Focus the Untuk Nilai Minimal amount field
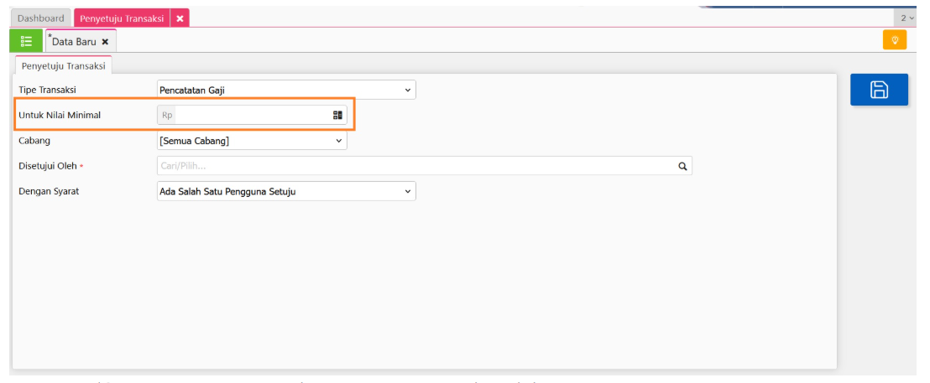 (x=252, y=116)
